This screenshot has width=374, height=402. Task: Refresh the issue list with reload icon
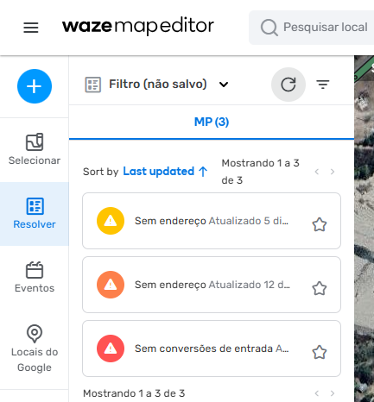pyautogui.click(x=288, y=85)
